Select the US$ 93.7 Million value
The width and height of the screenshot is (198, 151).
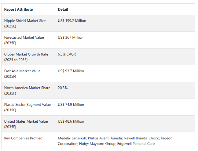point(71,71)
